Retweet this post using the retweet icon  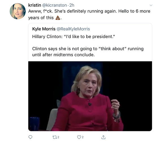54,137
